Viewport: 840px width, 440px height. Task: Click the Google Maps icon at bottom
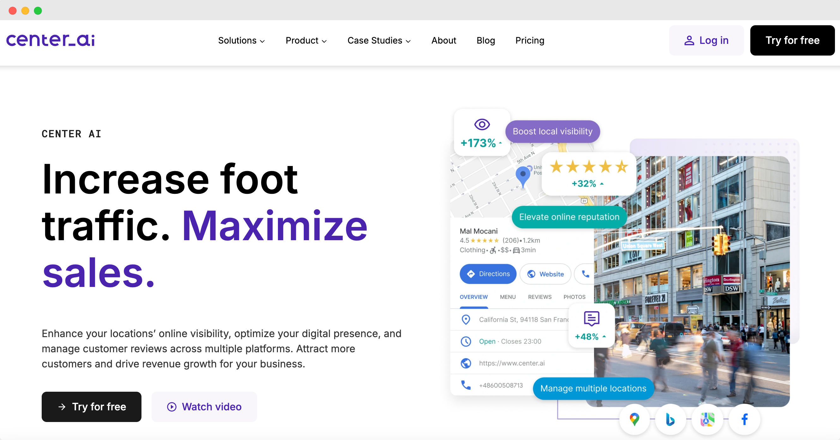pyautogui.click(x=633, y=419)
